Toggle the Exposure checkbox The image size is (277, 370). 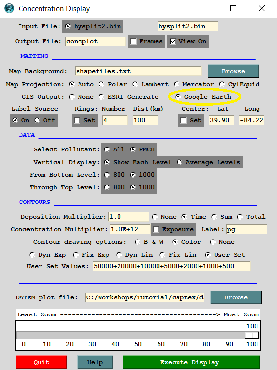[156, 229]
